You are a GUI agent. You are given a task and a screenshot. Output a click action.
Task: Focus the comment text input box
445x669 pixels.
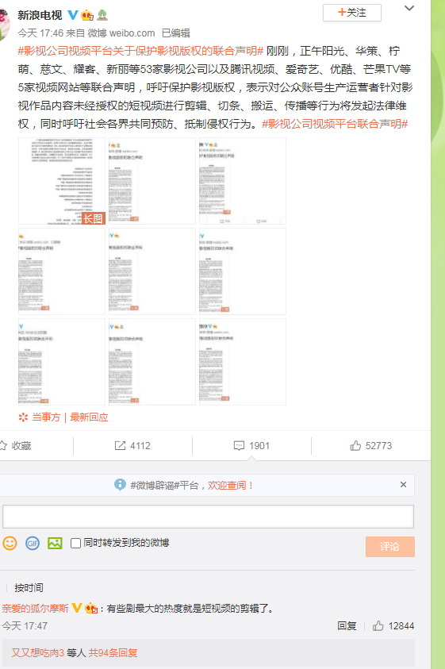208,517
